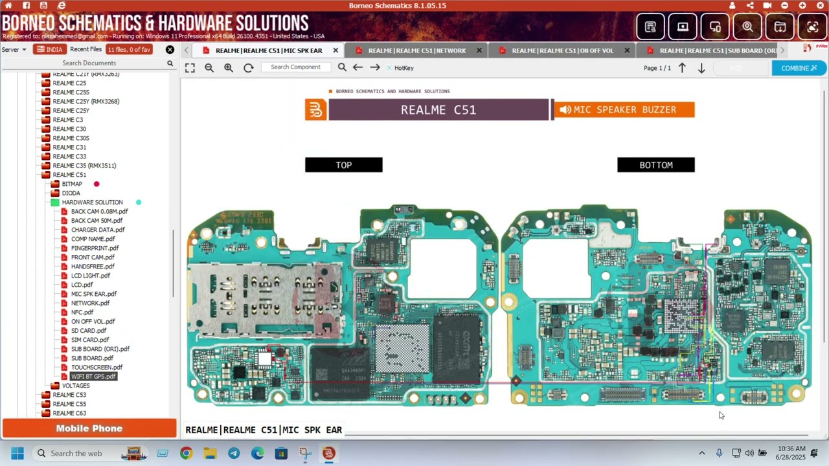Go to next page with down arrow
Viewport: 829px width, 466px height.
tap(701, 68)
